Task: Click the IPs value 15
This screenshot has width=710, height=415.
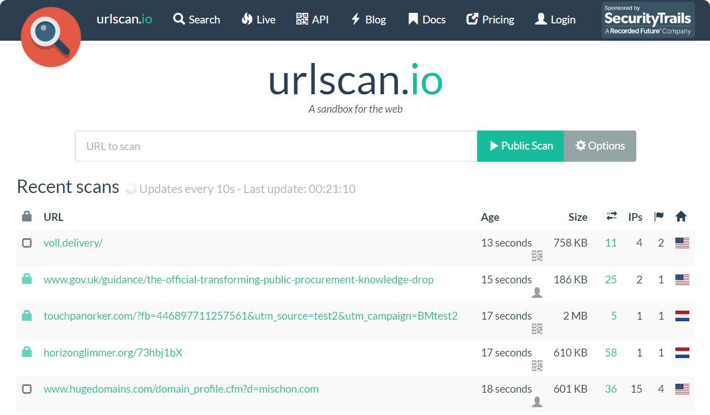Action: (x=636, y=389)
